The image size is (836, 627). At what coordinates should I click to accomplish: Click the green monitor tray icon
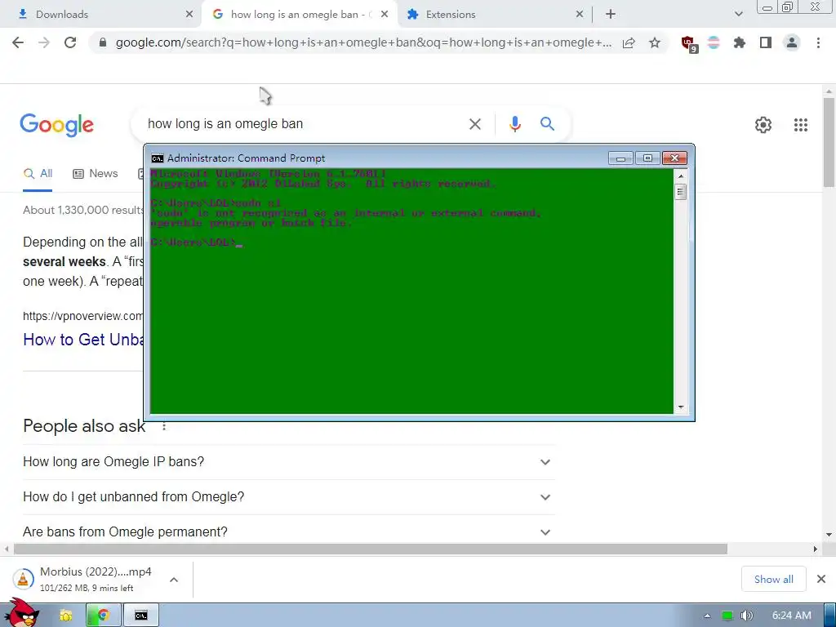727,616
